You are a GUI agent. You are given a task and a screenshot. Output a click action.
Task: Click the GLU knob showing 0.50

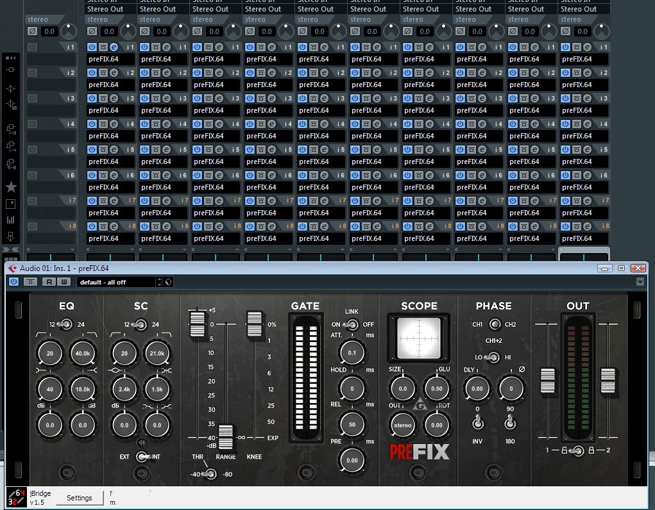pyautogui.click(x=436, y=388)
